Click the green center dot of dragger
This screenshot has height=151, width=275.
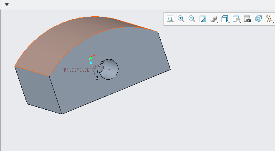point(91,58)
